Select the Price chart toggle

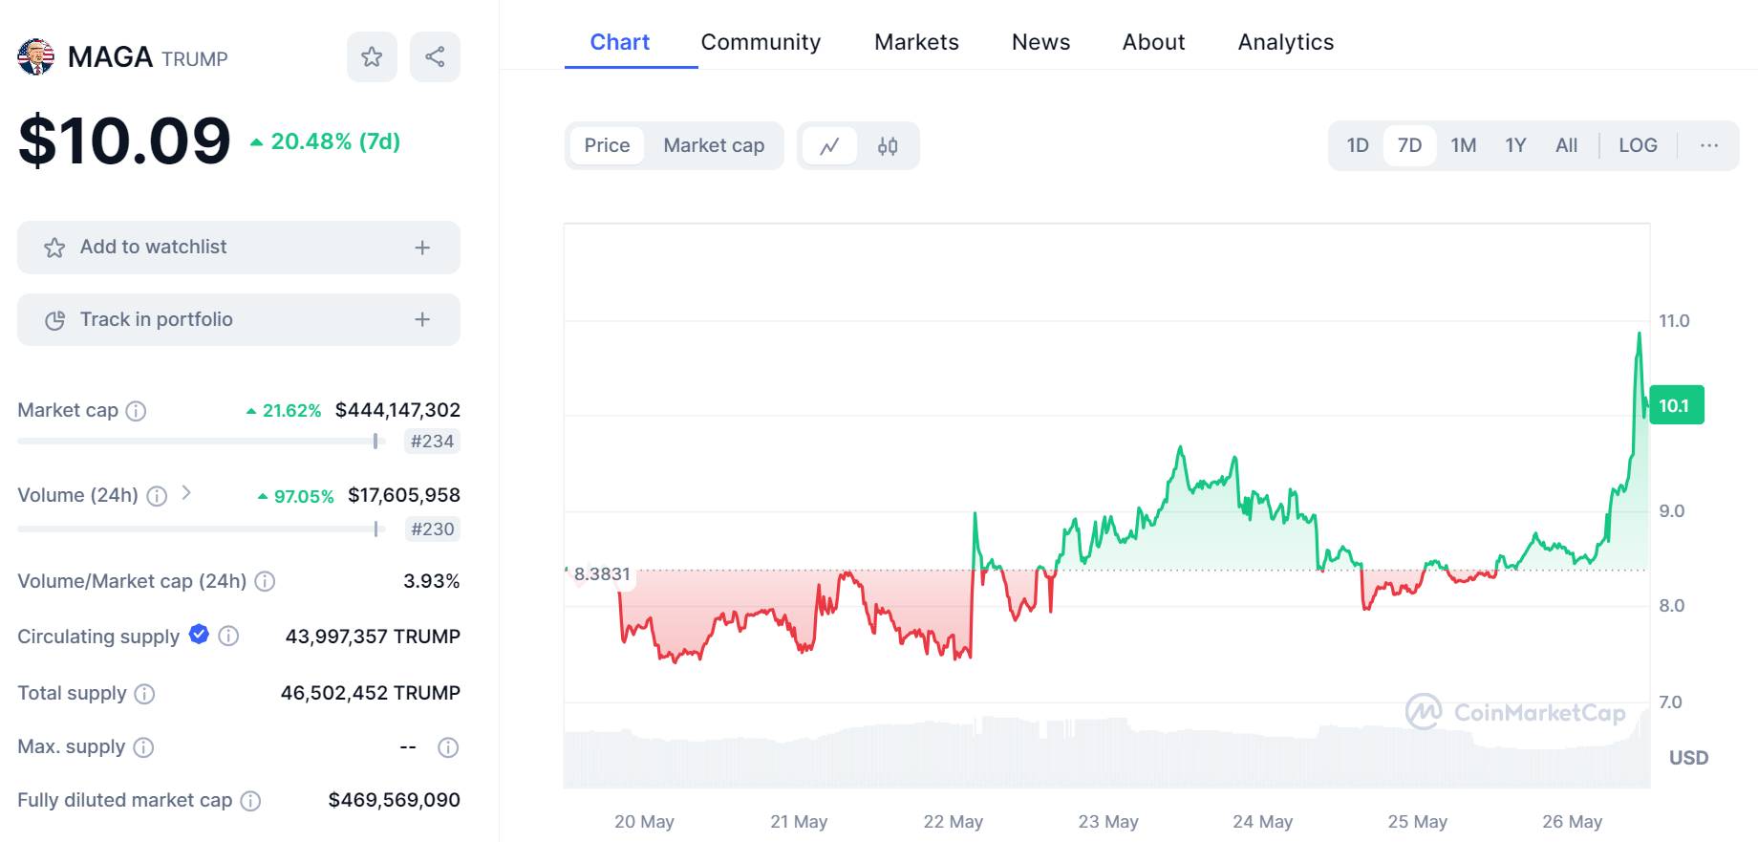(607, 145)
